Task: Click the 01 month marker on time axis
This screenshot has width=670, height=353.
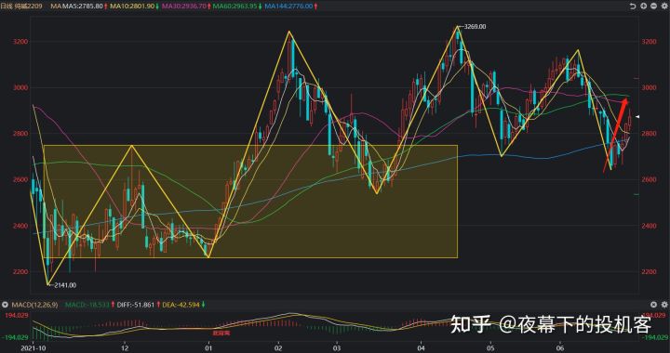Action: (208, 348)
